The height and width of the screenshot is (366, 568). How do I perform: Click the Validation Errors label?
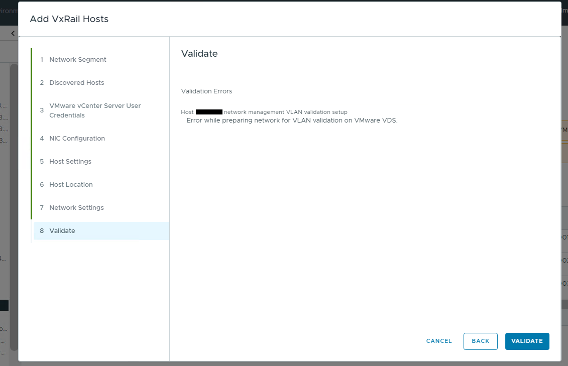pyautogui.click(x=206, y=91)
